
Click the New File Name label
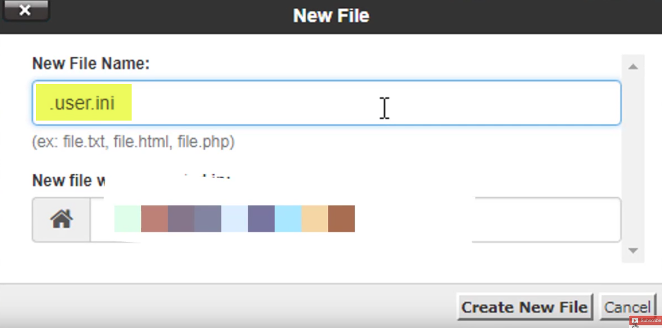(91, 63)
